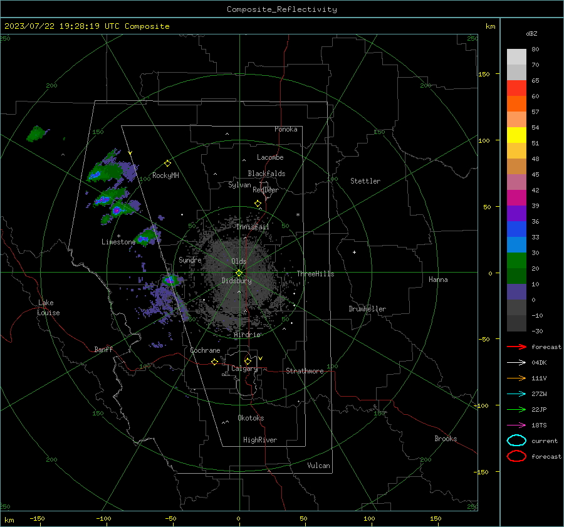Click the Drumheller city label
Image resolution: width=564 pixels, height=527 pixels.
[367, 309]
